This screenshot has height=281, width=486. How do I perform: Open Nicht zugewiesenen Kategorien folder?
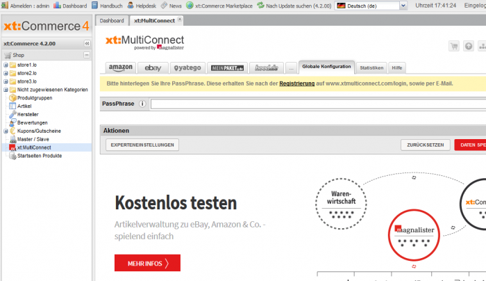[49, 90]
